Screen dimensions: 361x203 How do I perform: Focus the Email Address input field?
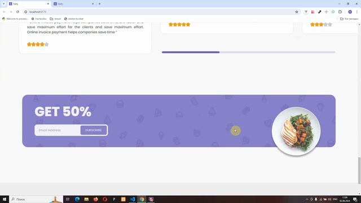coord(58,130)
